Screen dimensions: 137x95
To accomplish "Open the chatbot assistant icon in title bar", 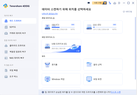I will pos(89,3).
